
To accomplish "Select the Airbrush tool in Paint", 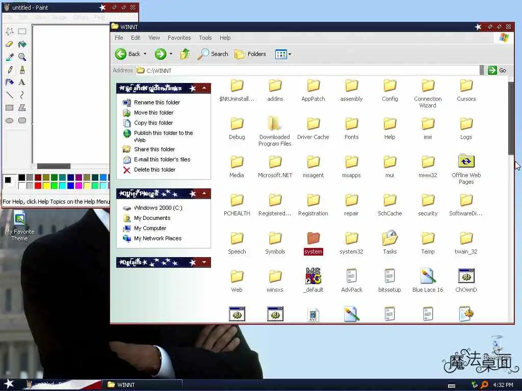I will point(10,82).
